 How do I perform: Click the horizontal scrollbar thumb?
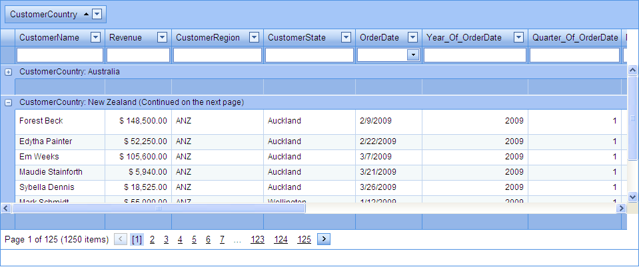click(159, 209)
